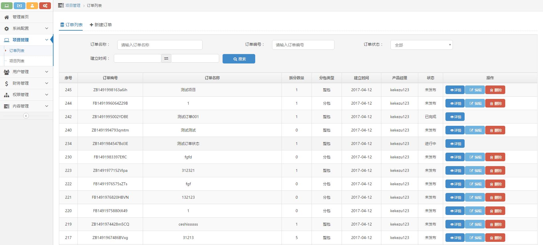Delete order 244
The image size is (543, 245).
click(495, 103)
